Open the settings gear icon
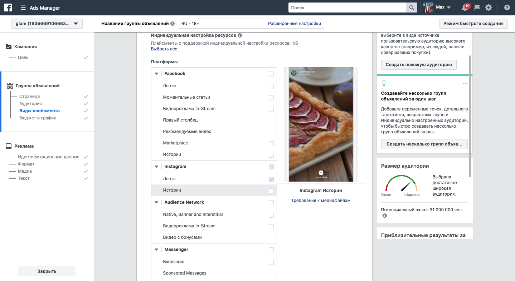 point(489,8)
